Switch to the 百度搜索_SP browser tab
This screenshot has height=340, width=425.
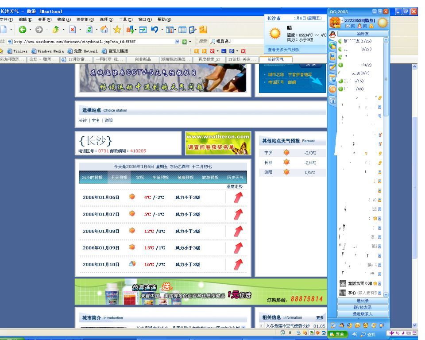tap(209, 59)
